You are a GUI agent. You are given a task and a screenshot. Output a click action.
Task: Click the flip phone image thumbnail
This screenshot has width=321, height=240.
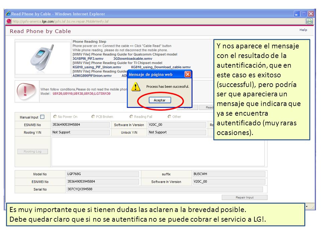[42, 58]
